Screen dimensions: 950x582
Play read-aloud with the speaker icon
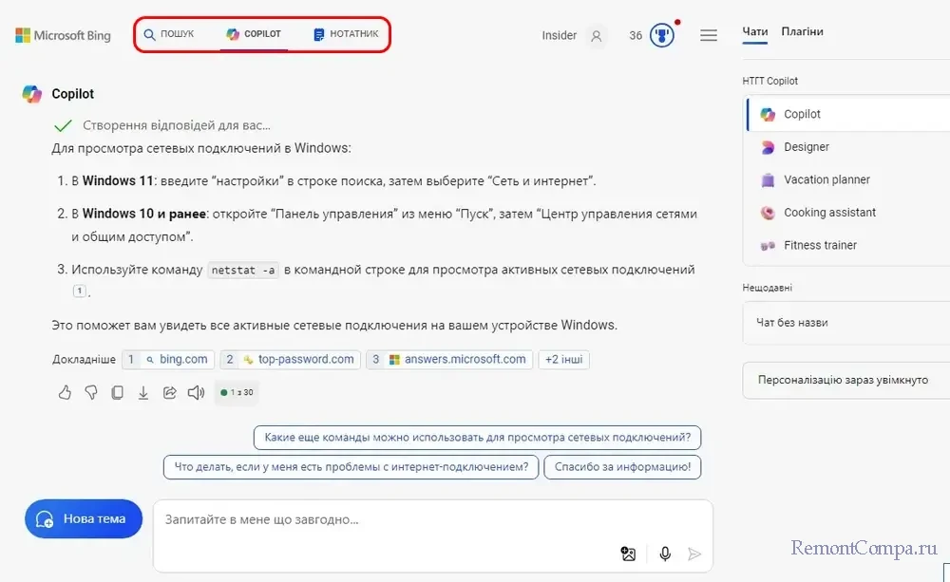click(x=196, y=392)
